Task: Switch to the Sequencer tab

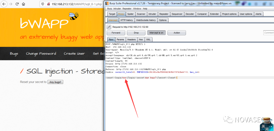Action: point(177,14)
